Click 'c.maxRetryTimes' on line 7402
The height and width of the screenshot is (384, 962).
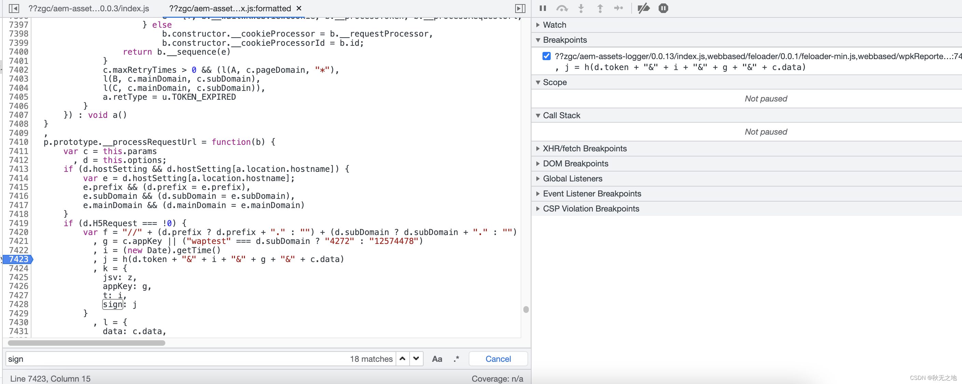pyautogui.click(x=140, y=70)
